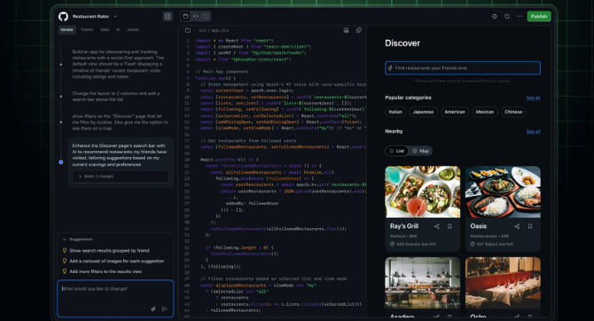Click the '// Main App component' comment line
The width and height of the screenshot is (594, 321).
pyautogui.click(x=222, y=72)
